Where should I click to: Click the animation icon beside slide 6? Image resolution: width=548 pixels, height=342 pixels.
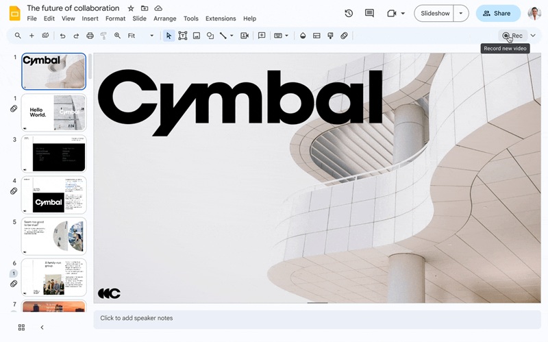[x=14, y=284]
